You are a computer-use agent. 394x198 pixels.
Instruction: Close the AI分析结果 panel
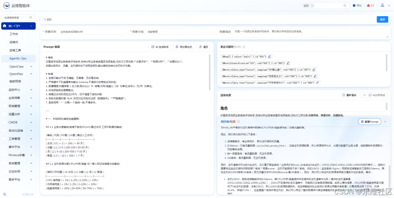[x=385, y=121]
